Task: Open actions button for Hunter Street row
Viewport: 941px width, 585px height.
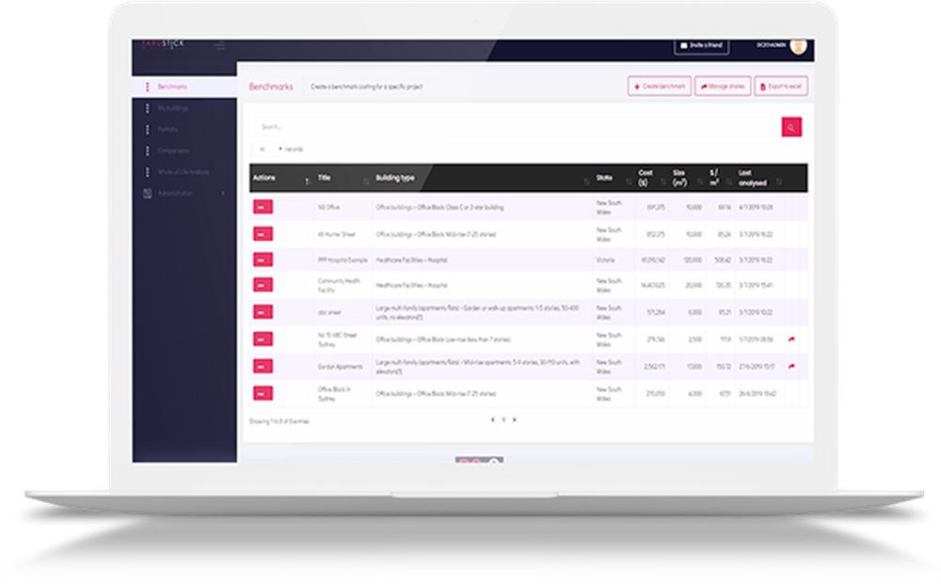Action: pos(263,234)
